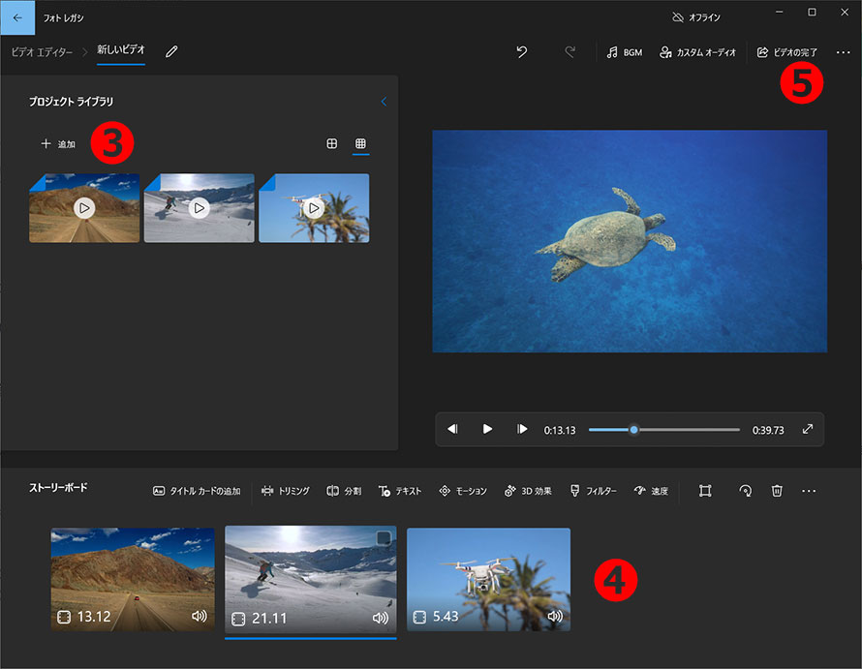Open the トリミング (Trim) tool
The width and height of the screenshot is (862, 669).
pyautogui.click(x=286, y=491)
